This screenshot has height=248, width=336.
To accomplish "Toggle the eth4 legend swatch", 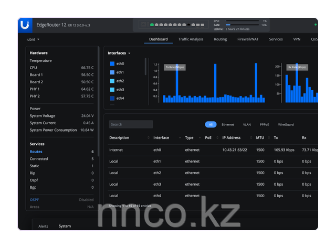I will click(112, 98).
